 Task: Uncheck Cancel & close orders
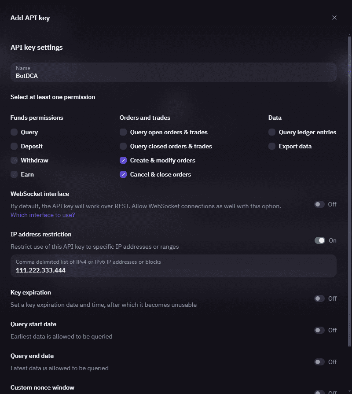coord(123,174)
